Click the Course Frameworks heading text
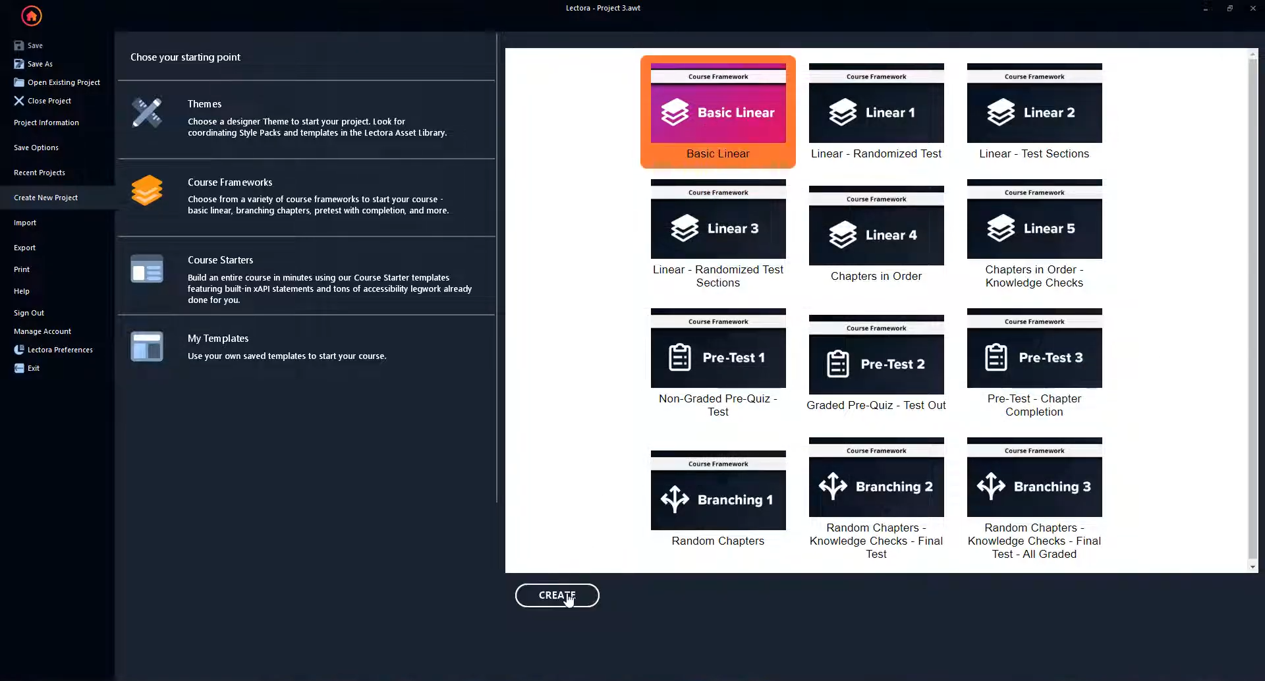 click(x=230, y=182)
